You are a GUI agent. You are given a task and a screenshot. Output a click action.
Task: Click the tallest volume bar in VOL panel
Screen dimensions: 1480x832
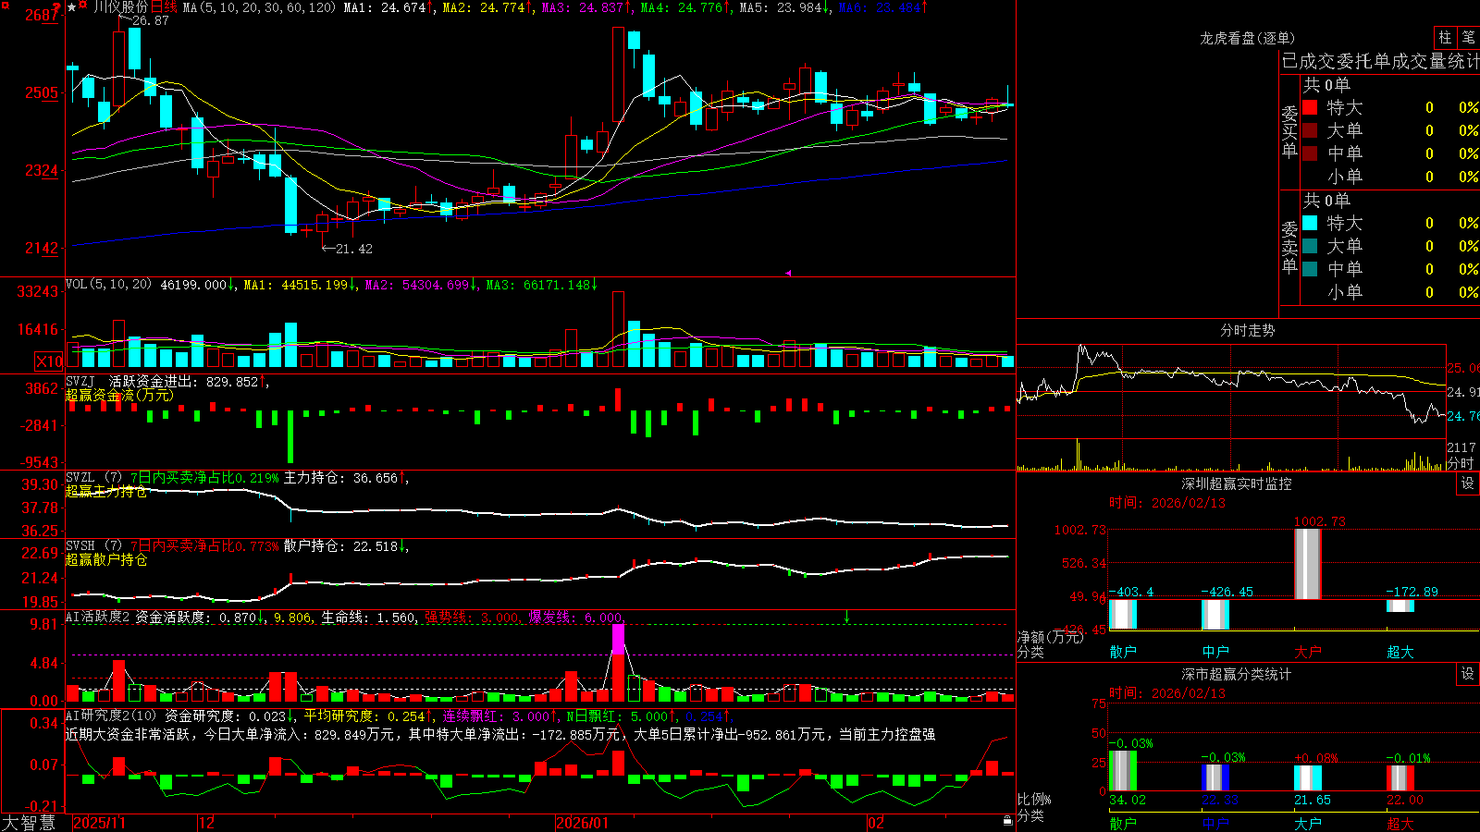618,330
